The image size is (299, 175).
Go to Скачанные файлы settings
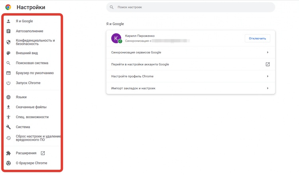(32, 107)
